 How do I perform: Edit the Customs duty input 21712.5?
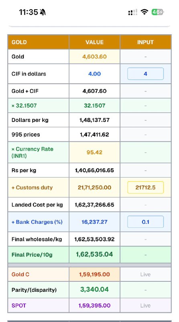tap(145, 187)
